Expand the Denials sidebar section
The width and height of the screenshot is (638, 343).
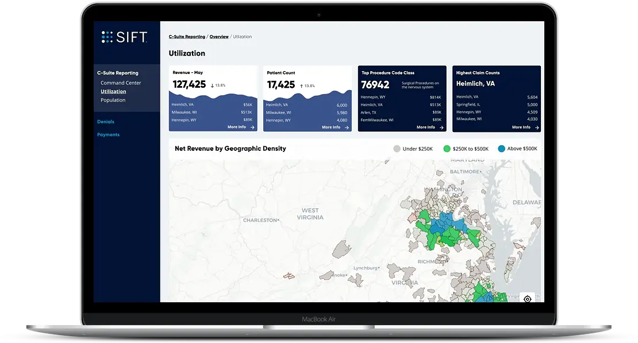[x=106, y=122]
